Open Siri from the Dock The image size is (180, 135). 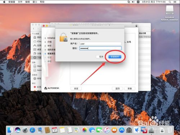pos(18,130)
